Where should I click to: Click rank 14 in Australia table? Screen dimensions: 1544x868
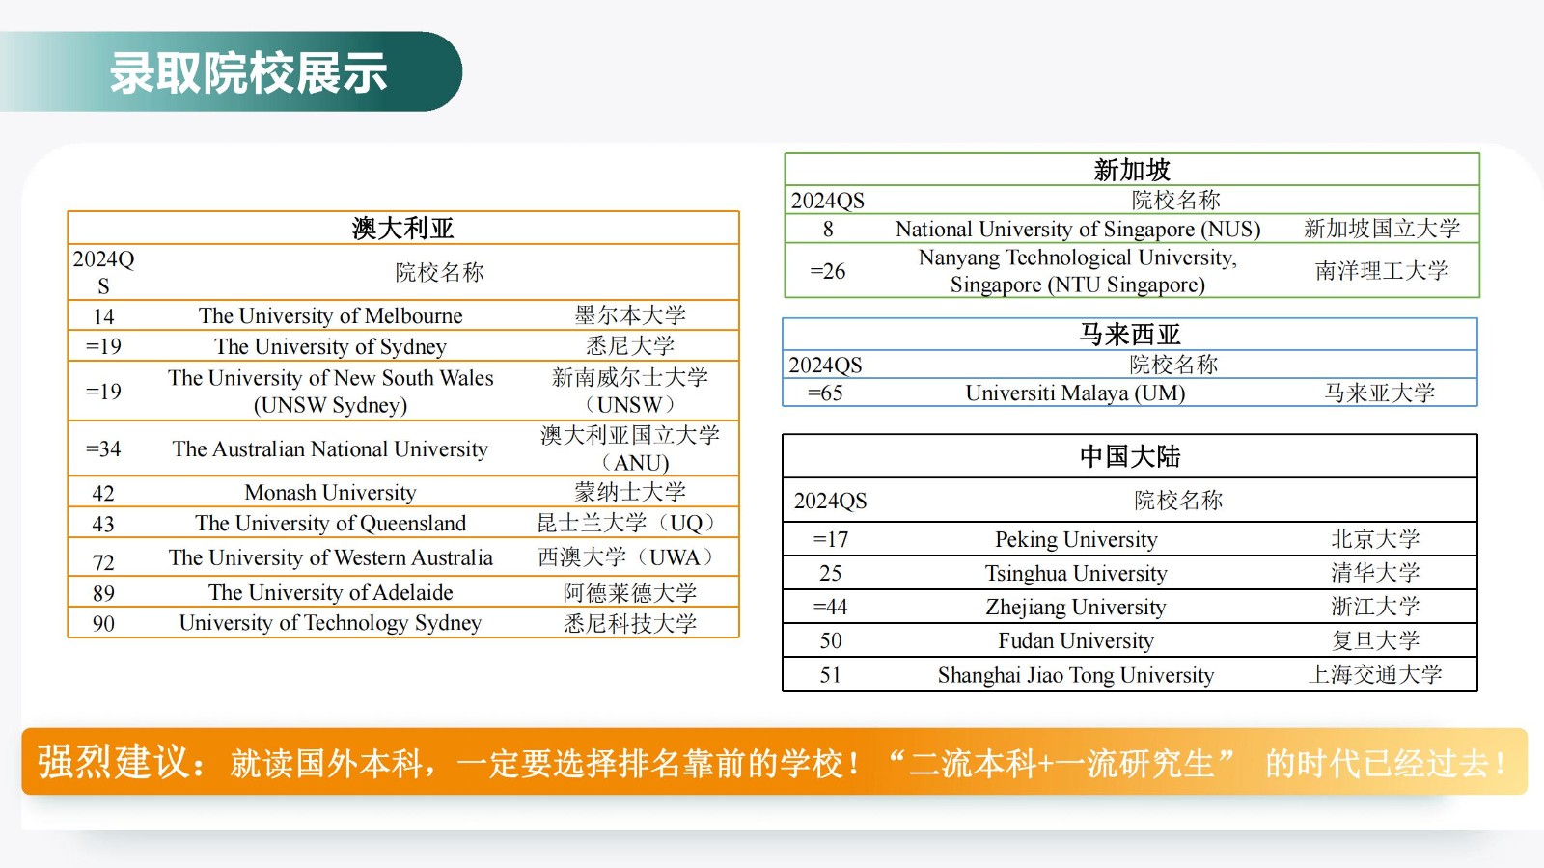[x=103, y=316]
